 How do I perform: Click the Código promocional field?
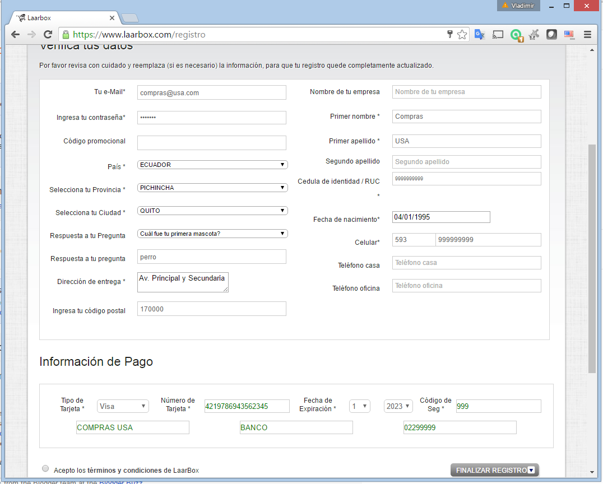(211, 143)
